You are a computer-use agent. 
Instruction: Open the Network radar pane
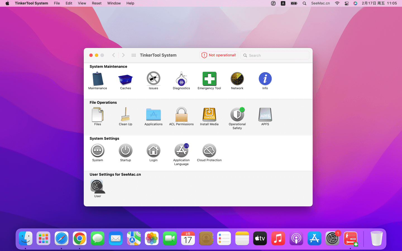237,79
